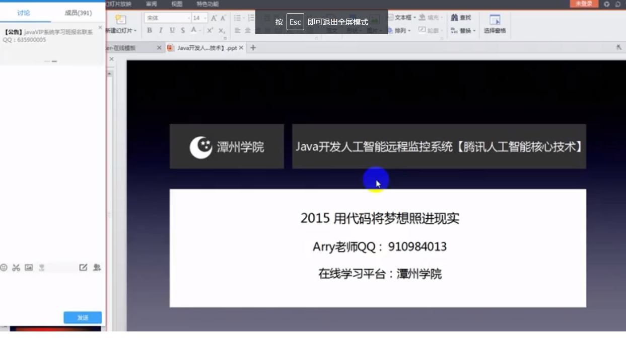This screenshot has height=343, width=626.
Task: Click the 填充 fill button
Action: tap(431, 18)
